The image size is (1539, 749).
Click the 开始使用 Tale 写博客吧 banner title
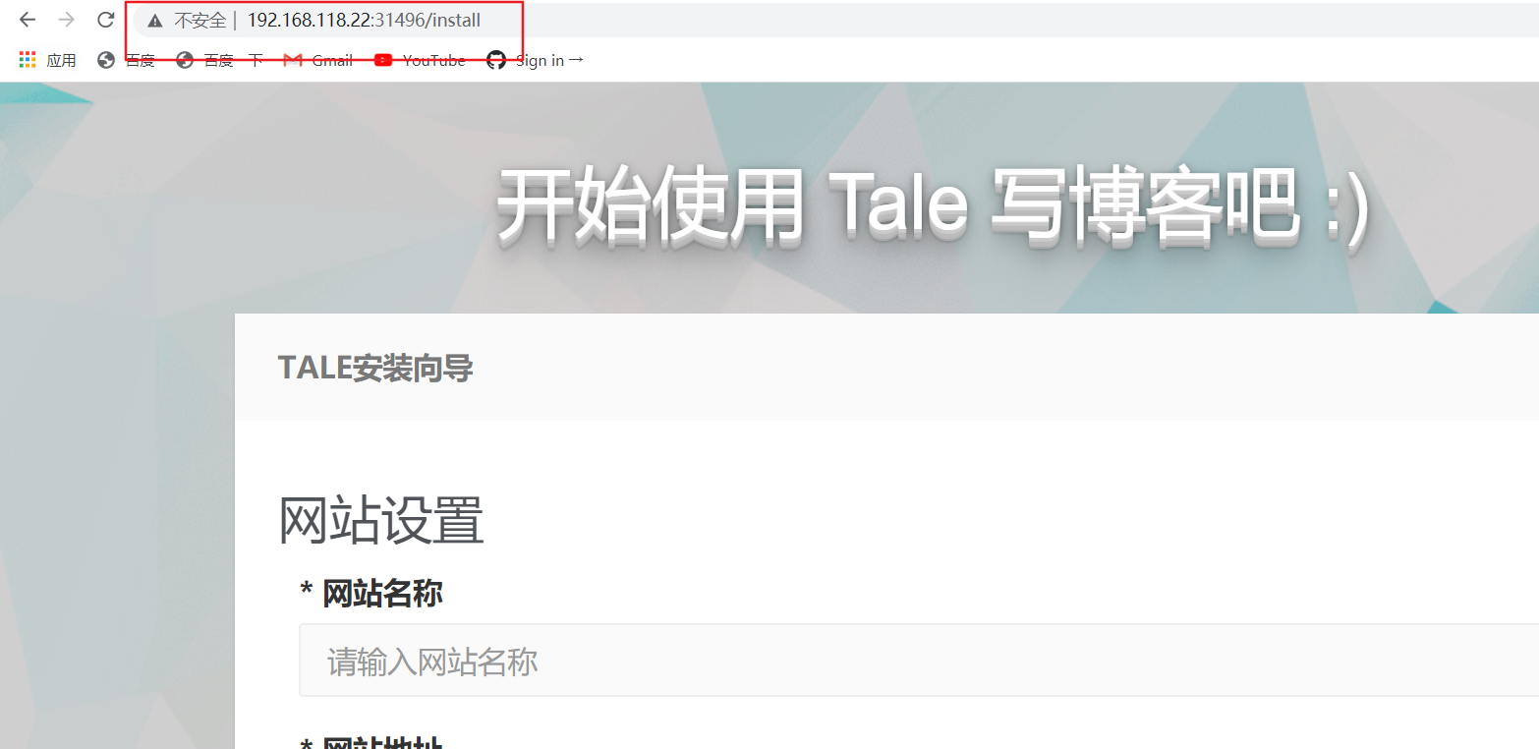tap(933, 204)
